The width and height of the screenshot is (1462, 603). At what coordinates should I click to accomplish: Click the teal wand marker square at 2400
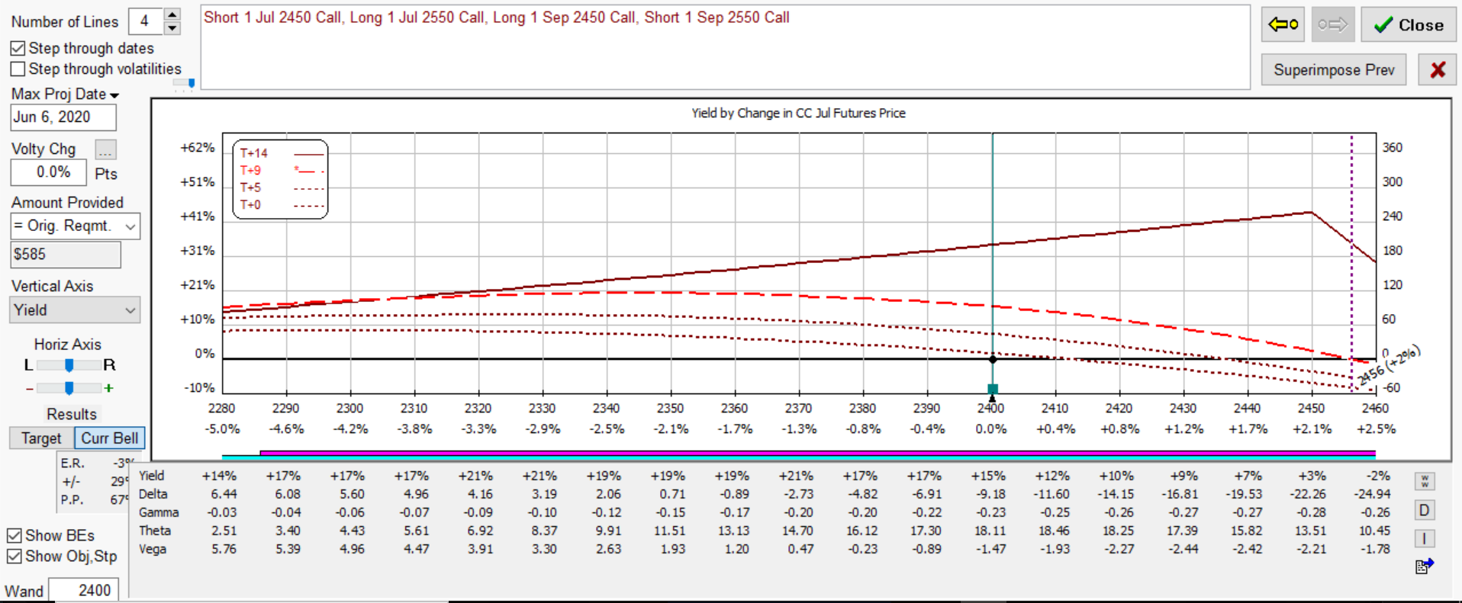[993, 390]
